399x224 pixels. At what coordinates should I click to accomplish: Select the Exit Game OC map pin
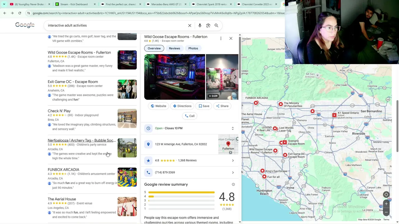[285, 155]
